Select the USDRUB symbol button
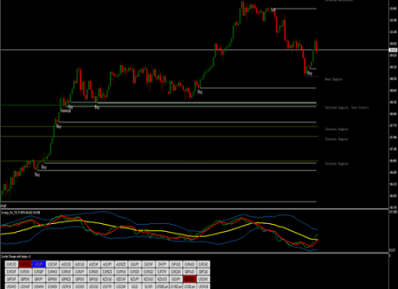This screenshot has height=289, width=398. click(203, 286)
